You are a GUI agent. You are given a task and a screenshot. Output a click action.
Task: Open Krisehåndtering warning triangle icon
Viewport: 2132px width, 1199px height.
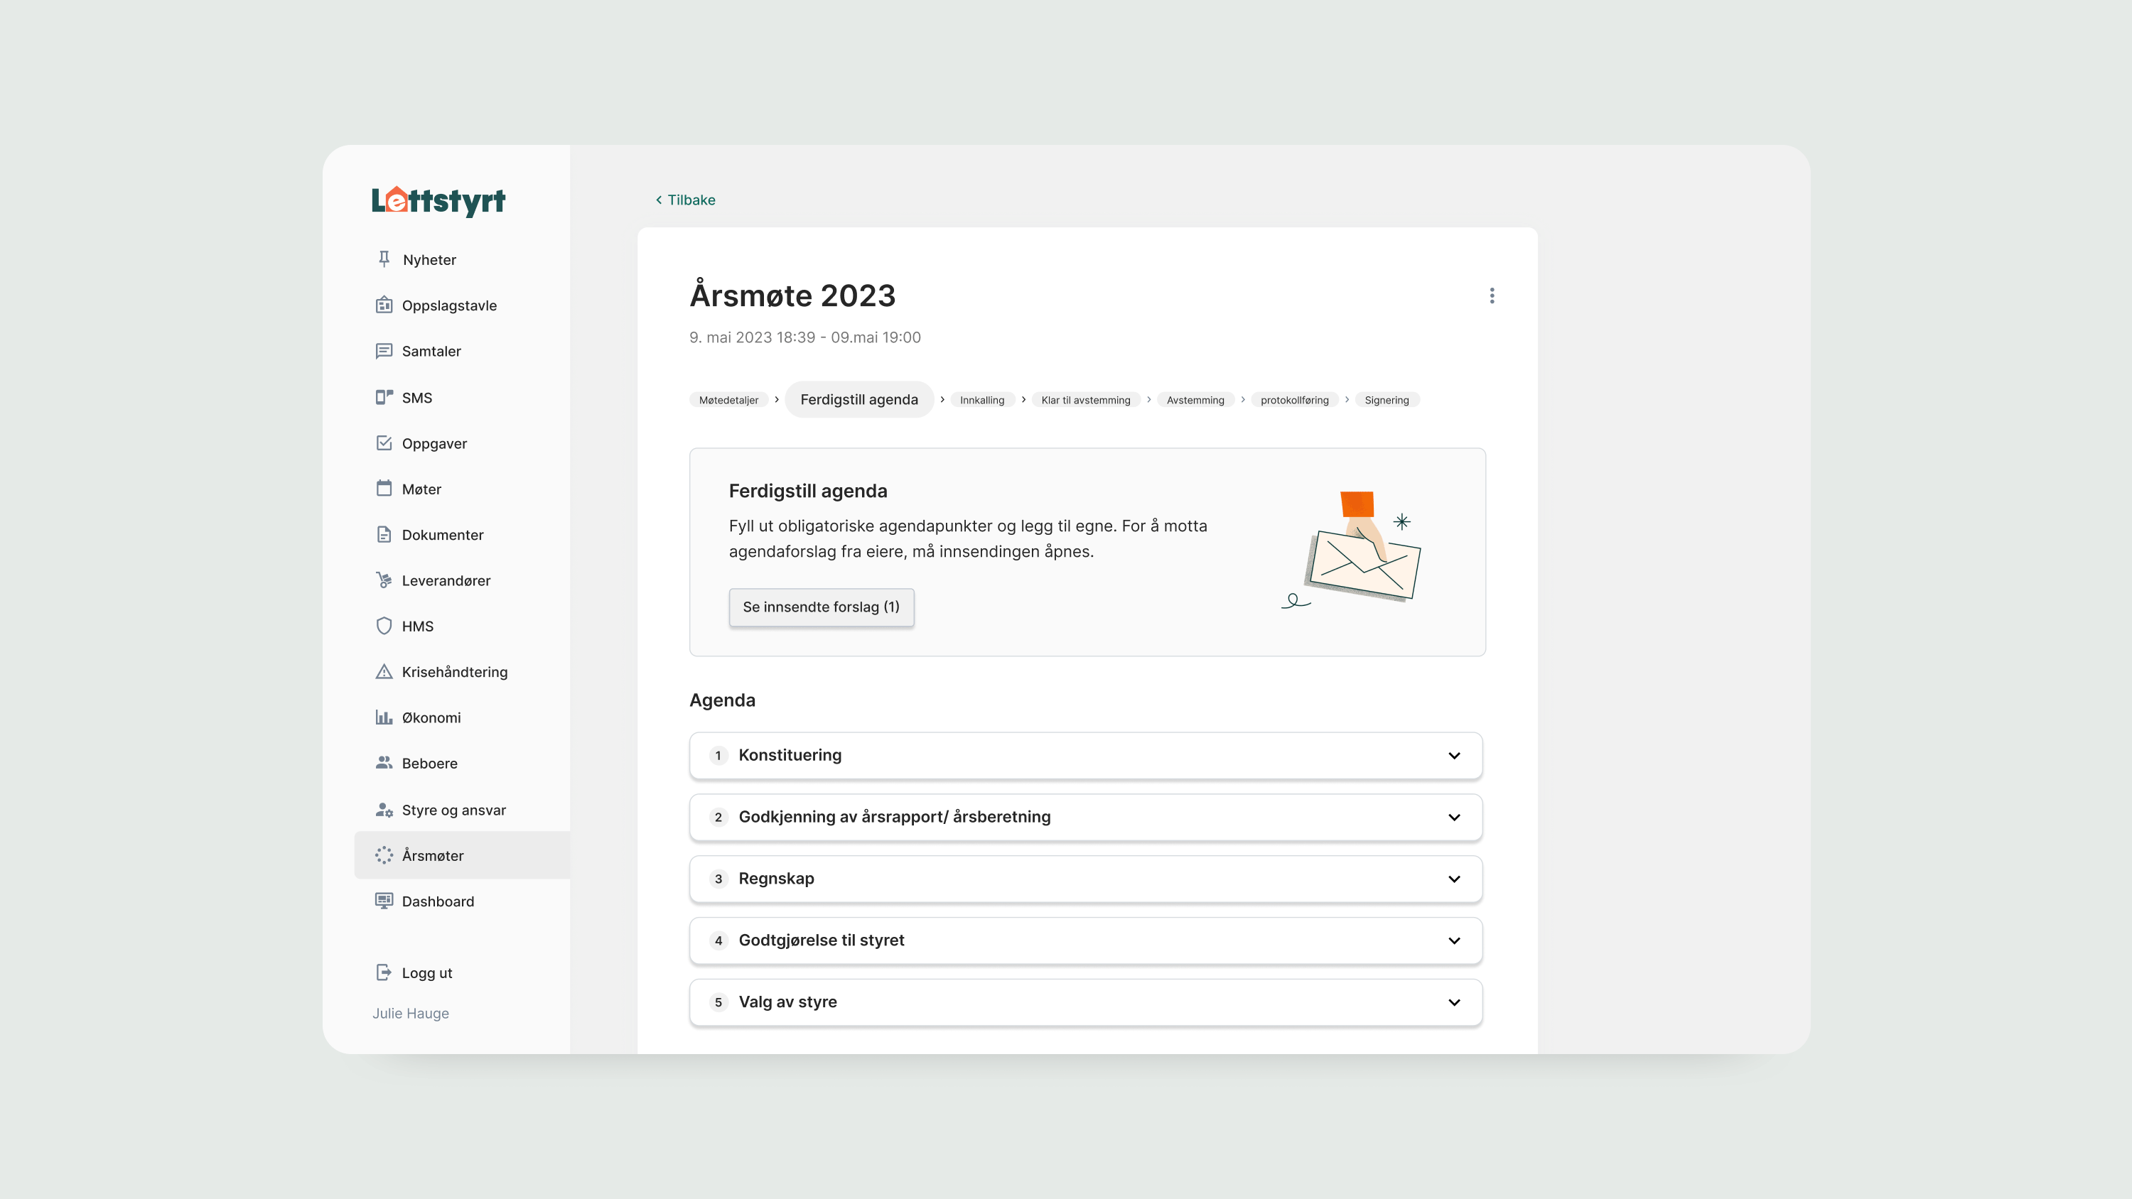point(384,671)
